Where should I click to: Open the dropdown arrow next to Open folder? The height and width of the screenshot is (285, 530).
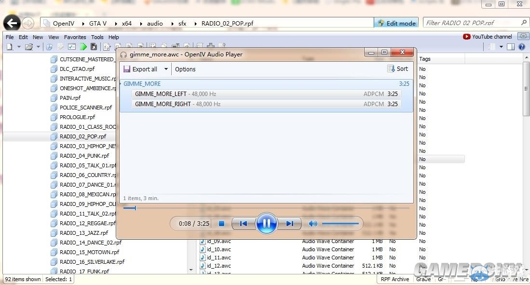point(38,47)
